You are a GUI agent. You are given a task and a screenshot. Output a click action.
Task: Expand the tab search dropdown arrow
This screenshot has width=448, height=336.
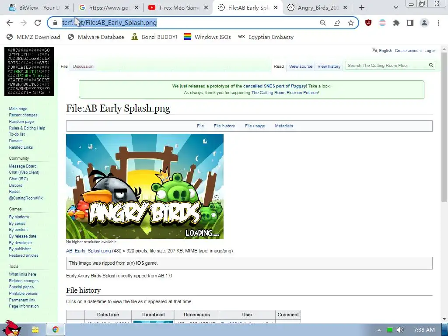point(395,8)
